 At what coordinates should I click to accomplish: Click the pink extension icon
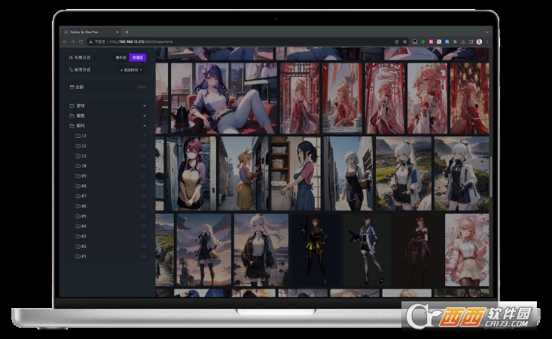[431, 41]
